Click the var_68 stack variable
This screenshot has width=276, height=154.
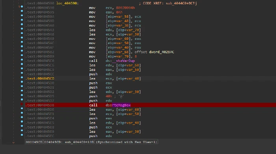(122, 52)
